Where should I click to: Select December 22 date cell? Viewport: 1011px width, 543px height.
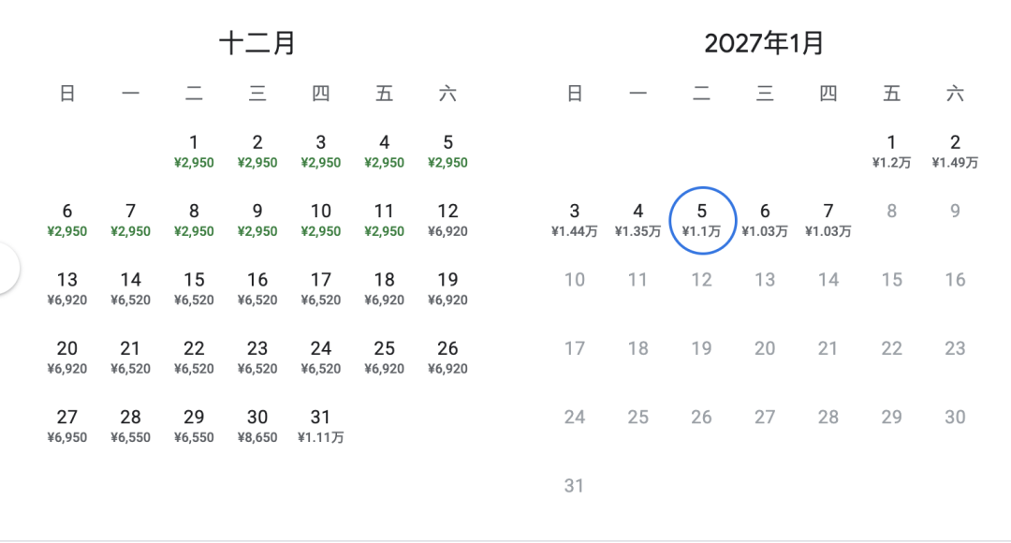click(194, 357)
